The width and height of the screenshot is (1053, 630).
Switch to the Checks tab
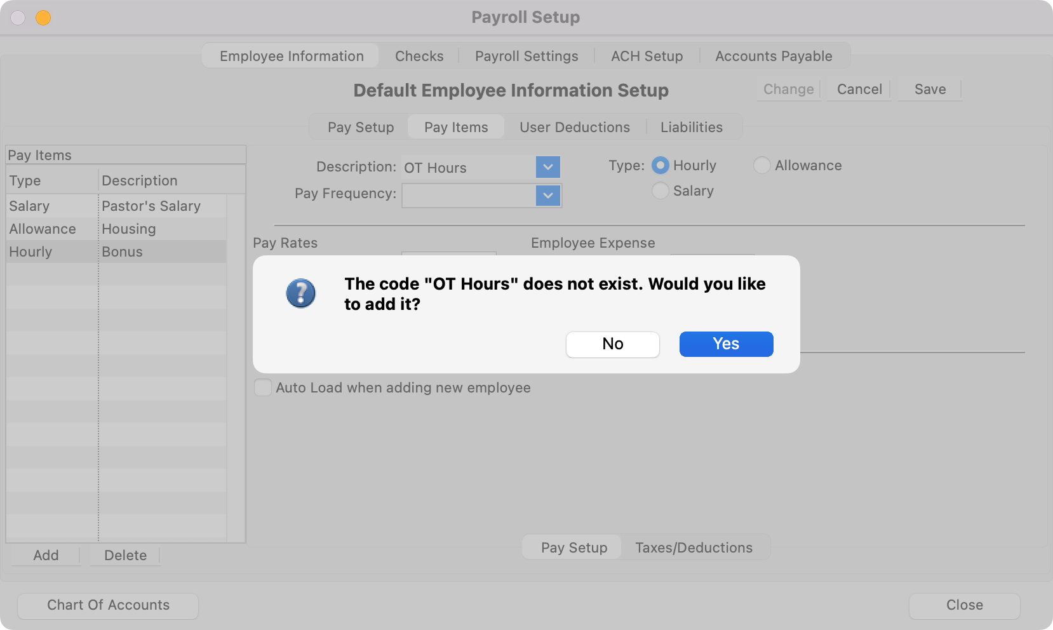[x=419, y=57]
